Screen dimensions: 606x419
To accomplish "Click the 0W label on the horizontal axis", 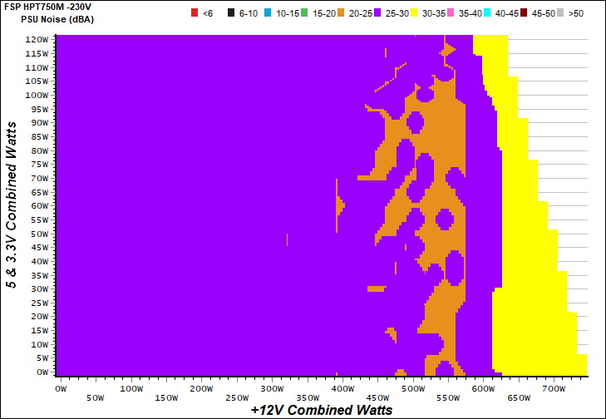I will pos(60,388).
